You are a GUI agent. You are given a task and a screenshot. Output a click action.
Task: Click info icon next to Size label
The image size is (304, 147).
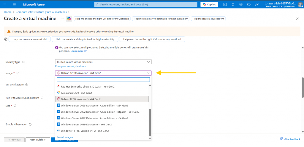(x=15, y=106)
